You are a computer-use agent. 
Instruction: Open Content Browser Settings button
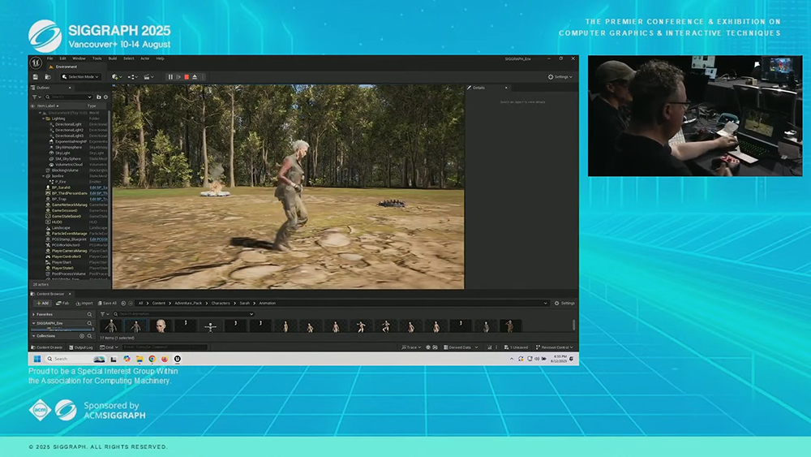click(564, 304)
